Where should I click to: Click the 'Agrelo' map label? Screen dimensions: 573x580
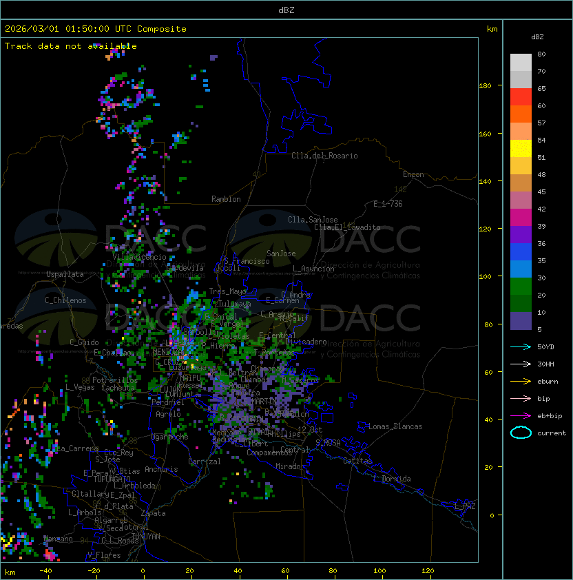tap(168, 414)
